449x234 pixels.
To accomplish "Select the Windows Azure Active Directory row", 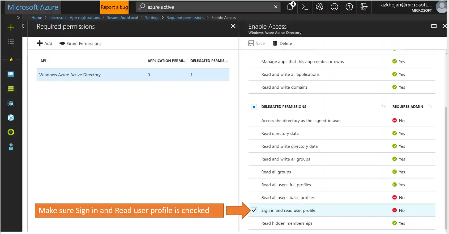I will (133, 75).
